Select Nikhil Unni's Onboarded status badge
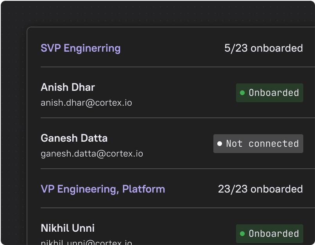The height and width of the screenshot is (245, 315). [270, 234]
